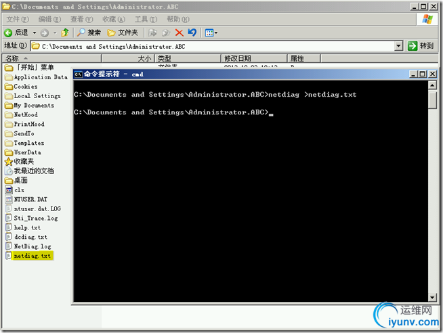
Task: Select the UserData folder icon
Action: coord(9,152)
